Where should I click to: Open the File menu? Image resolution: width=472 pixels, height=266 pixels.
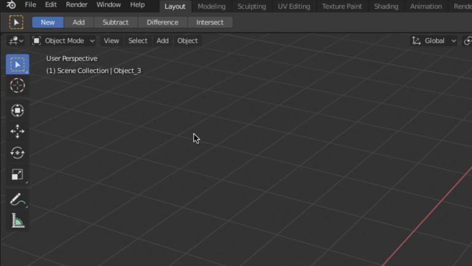coord(31,5)
